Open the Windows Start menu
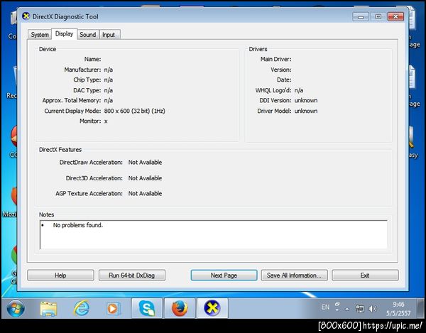 pyautogui.click(x=15, y=308)
